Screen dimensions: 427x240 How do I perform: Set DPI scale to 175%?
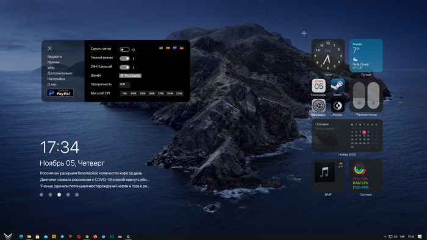tap(160, 93)
